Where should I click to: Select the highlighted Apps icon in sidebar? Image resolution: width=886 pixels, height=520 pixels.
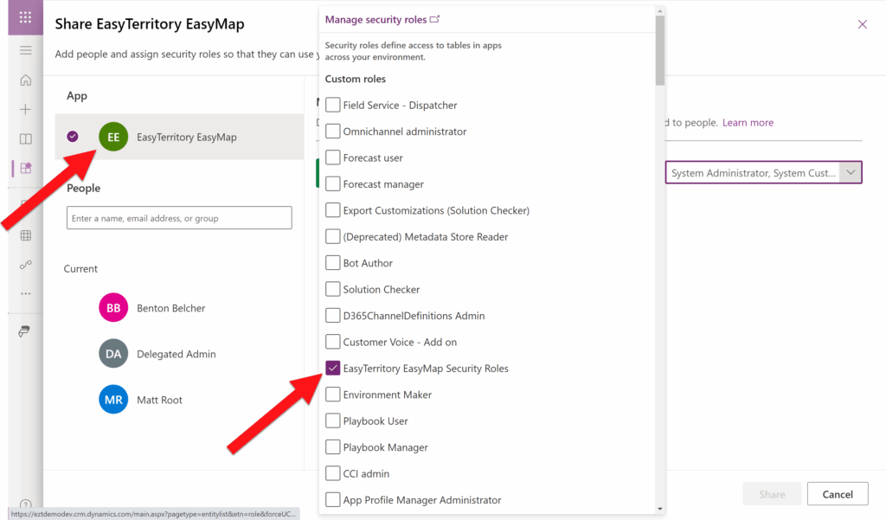click(x=25, y=166)
